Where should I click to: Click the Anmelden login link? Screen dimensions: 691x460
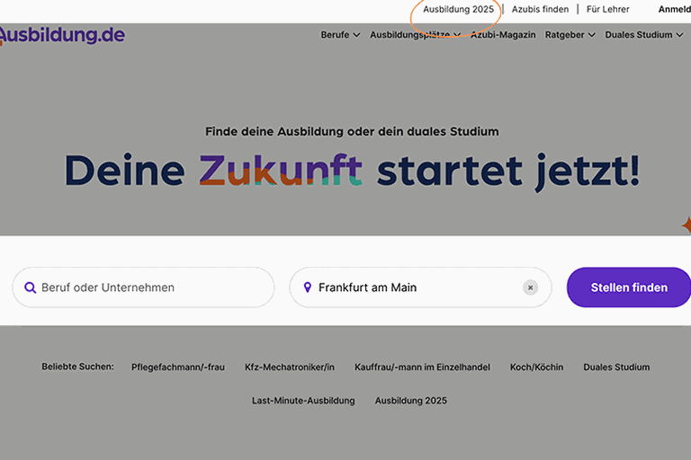(x=674, y=9)
